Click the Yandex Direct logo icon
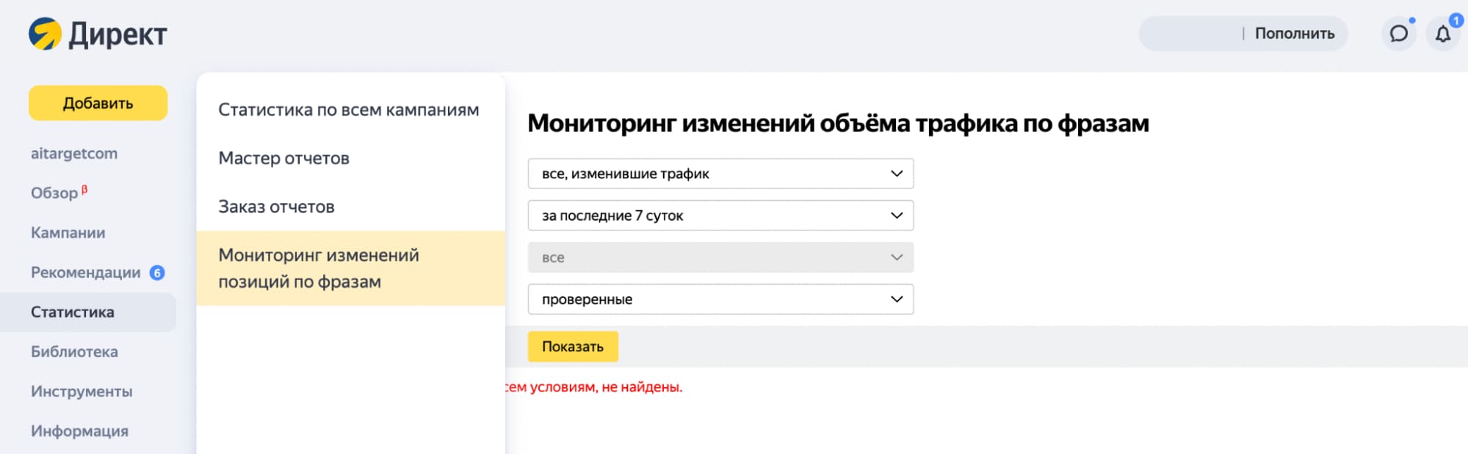 click(x=43, y=32)
